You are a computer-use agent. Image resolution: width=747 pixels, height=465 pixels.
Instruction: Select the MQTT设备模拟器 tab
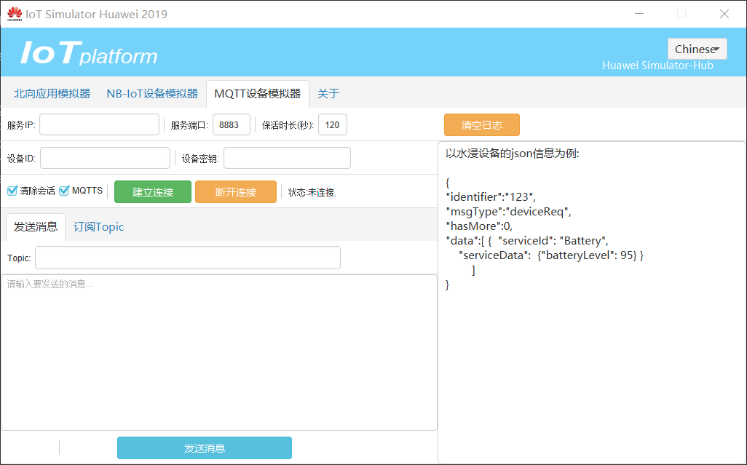point(258,93)
